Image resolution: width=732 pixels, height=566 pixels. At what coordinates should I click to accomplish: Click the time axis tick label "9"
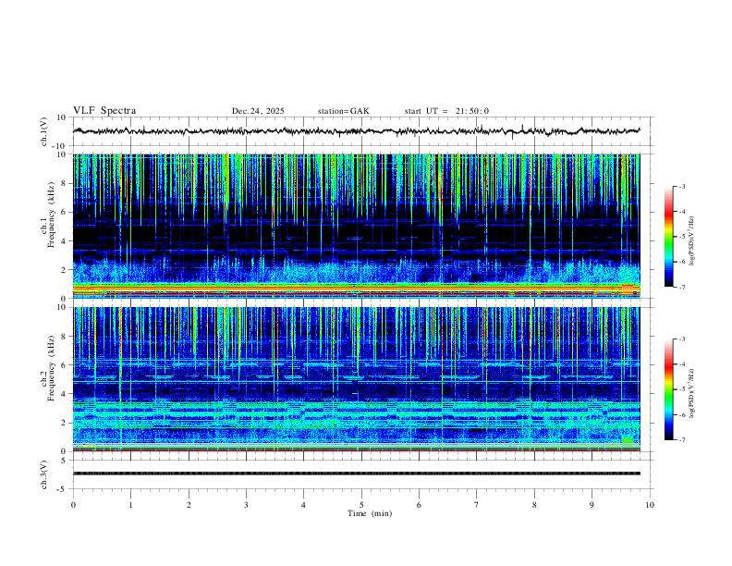click(x=592, y=505)
